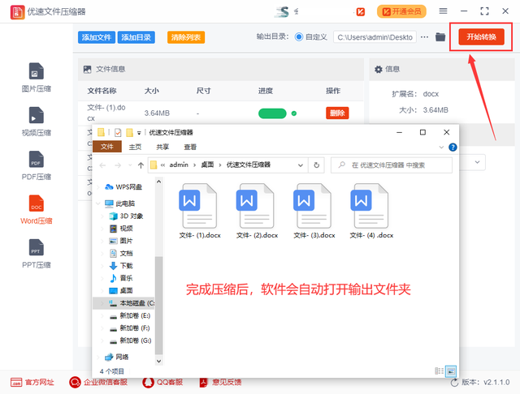The image size is (520, 394).
Task: Click navigation pane scrollbar down arrow
Action: (x=159, y=362)
